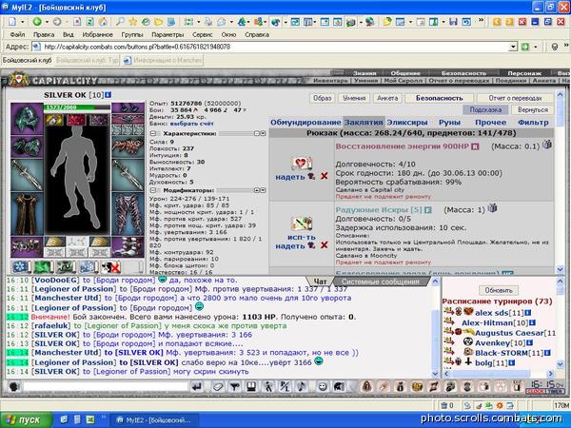Click the chat filter funnel icon
This screenshot has width=571, height=428.
pos(234,386)
